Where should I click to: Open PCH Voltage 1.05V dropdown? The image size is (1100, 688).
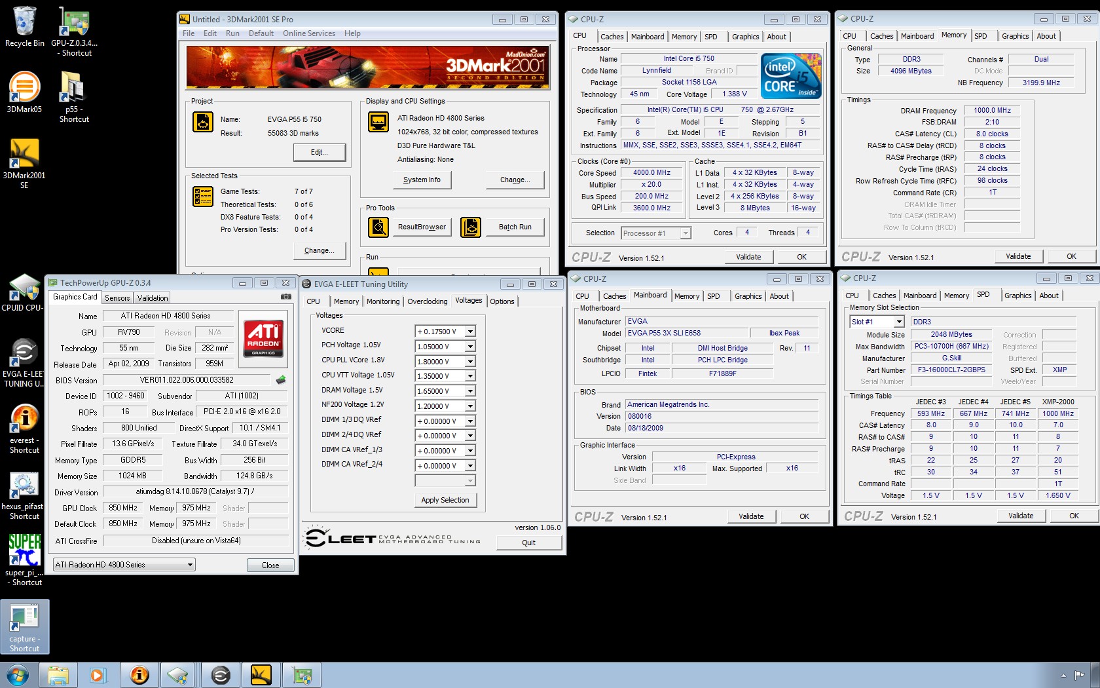click(469, 347)
